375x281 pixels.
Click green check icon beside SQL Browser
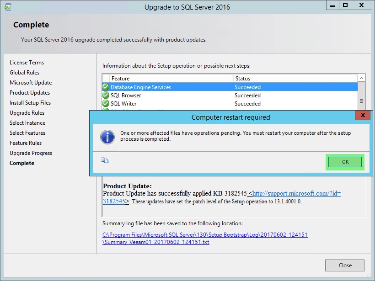coord(106,95)
